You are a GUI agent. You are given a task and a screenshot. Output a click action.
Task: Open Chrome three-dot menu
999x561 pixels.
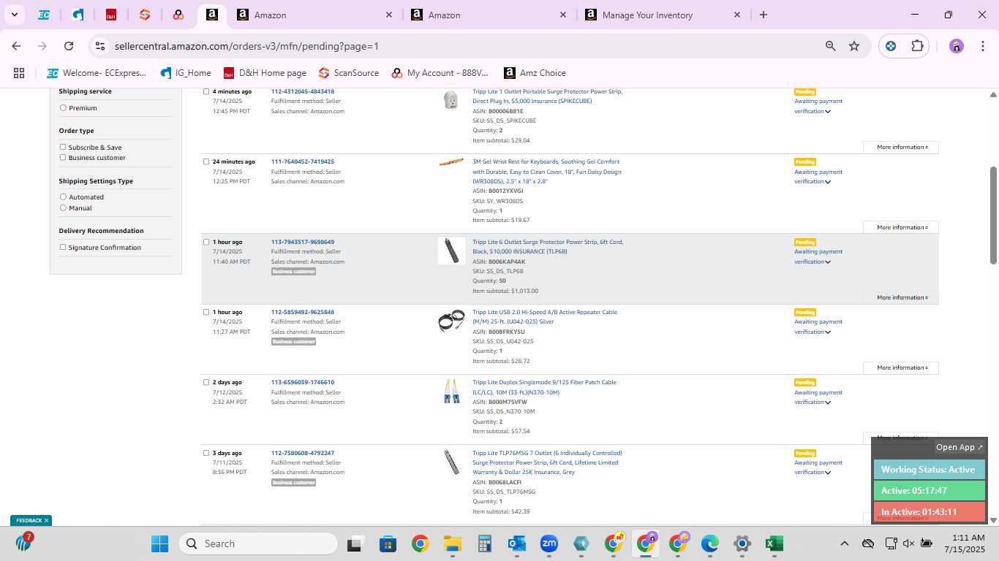tap(981, 46)
